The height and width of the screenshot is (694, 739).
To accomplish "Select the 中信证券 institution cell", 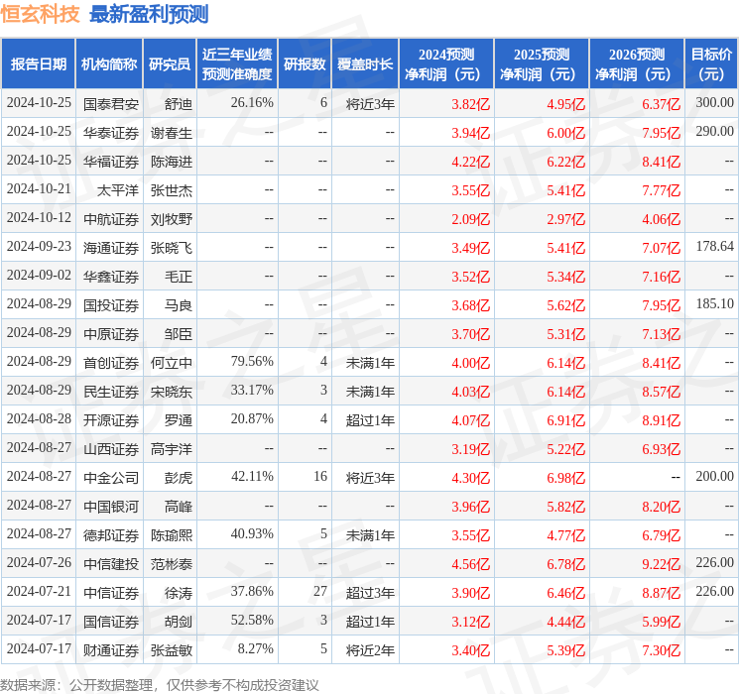I will [111, 593].
